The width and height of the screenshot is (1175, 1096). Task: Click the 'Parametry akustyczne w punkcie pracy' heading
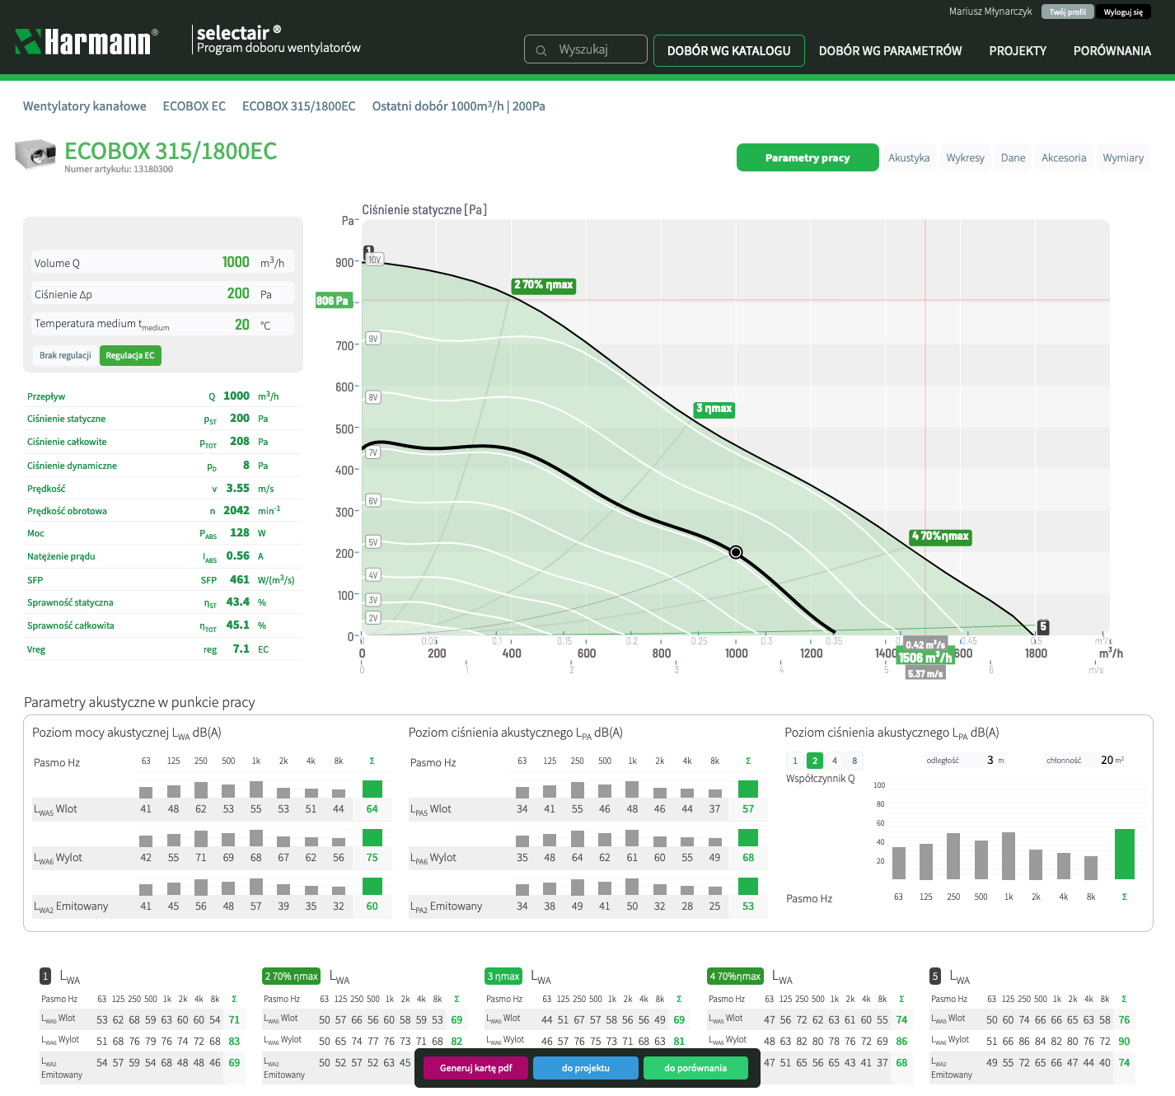tap(139, 702)
